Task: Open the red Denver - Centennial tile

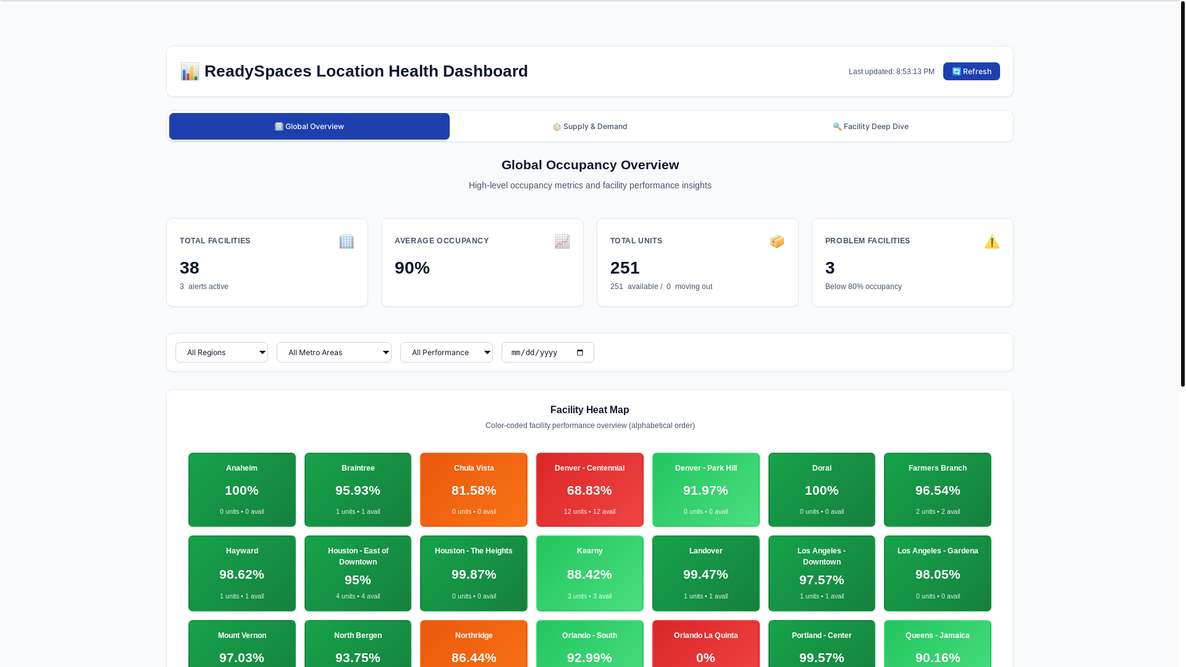Action: 590,490
